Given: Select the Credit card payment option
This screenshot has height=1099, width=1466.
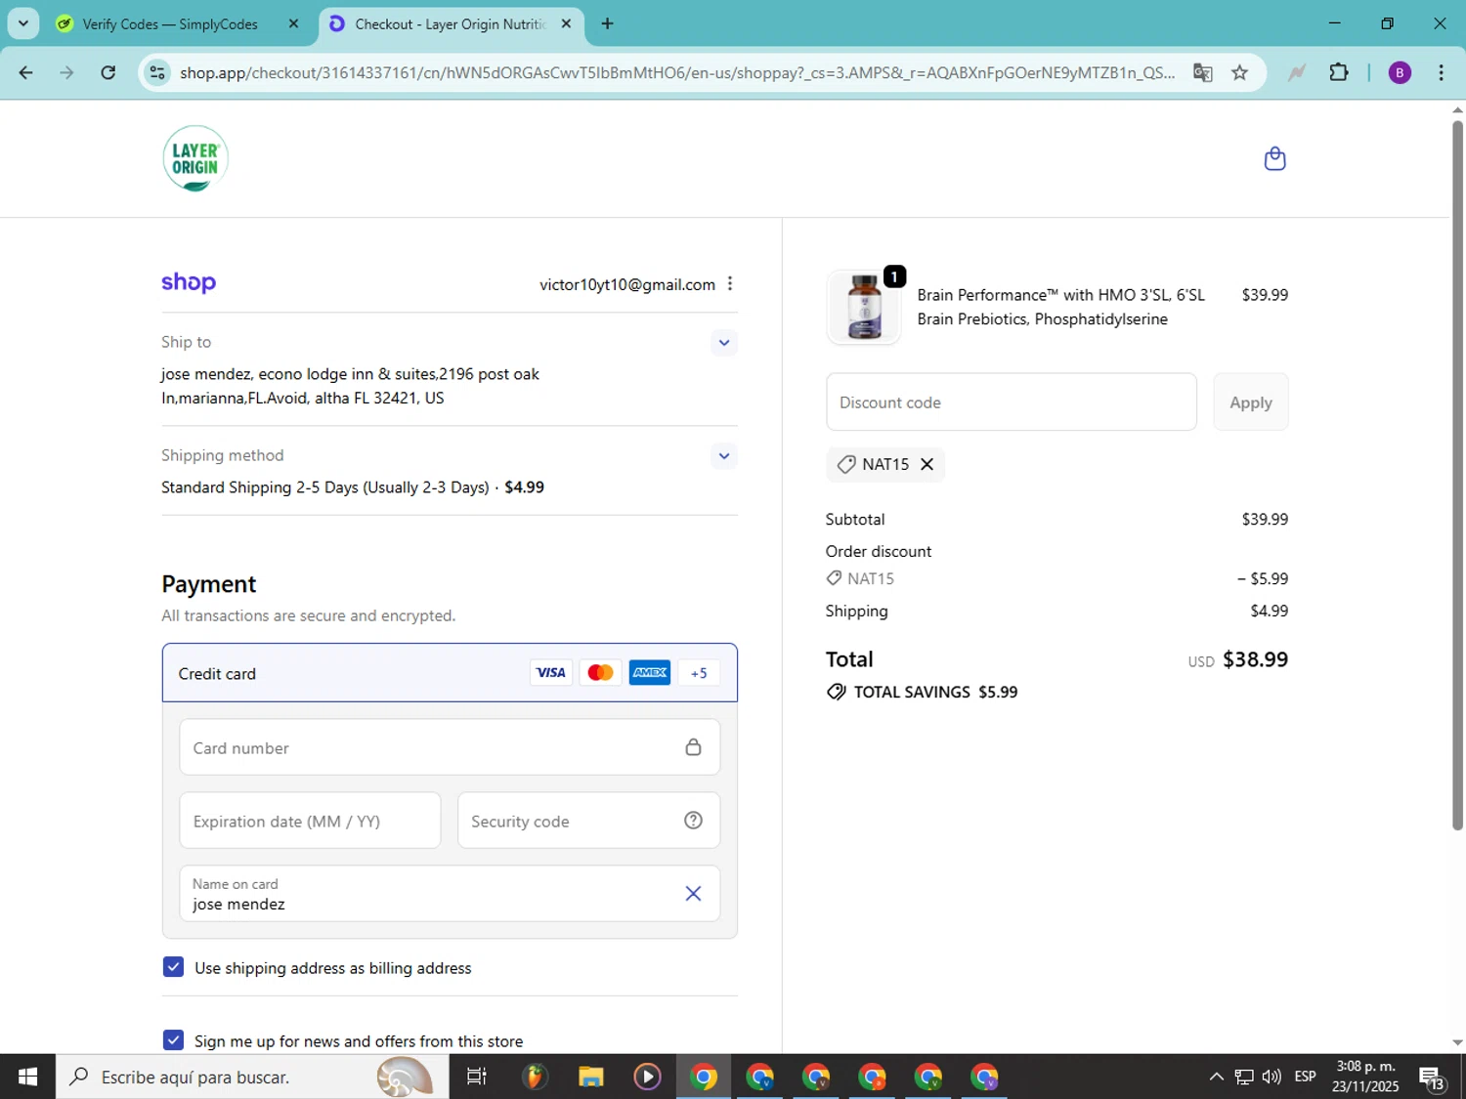Looking at the screenshot, I should (x=450, y=672).
